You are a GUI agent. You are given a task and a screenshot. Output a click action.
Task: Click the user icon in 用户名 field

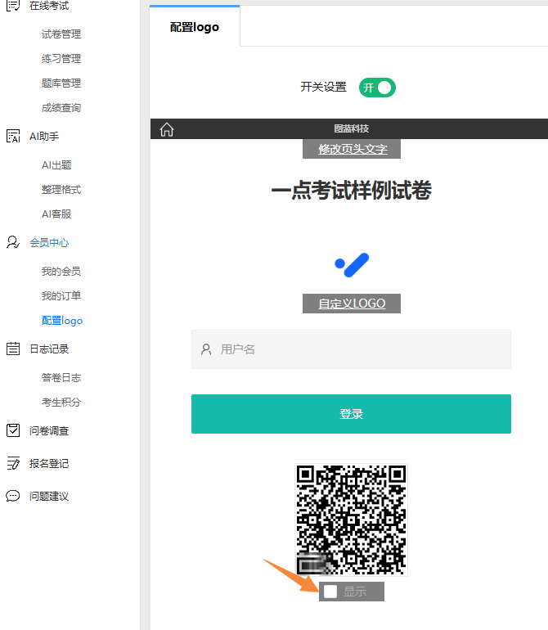206,349
